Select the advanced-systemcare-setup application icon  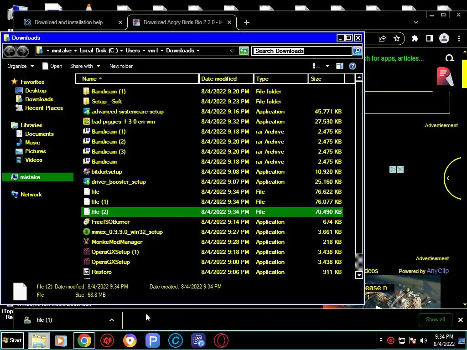point(86,112)
